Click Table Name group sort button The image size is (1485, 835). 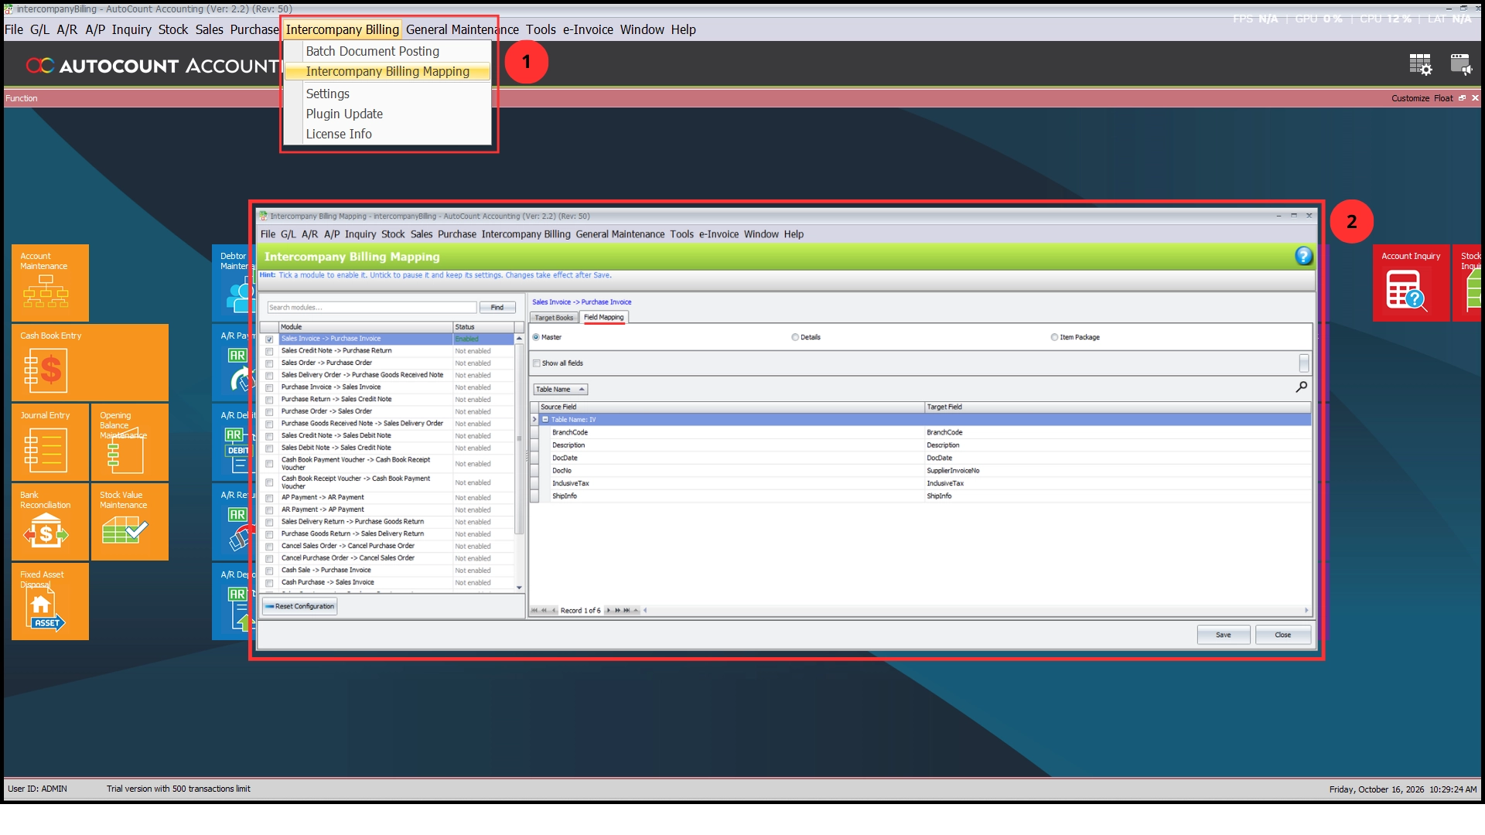(561, 390)
